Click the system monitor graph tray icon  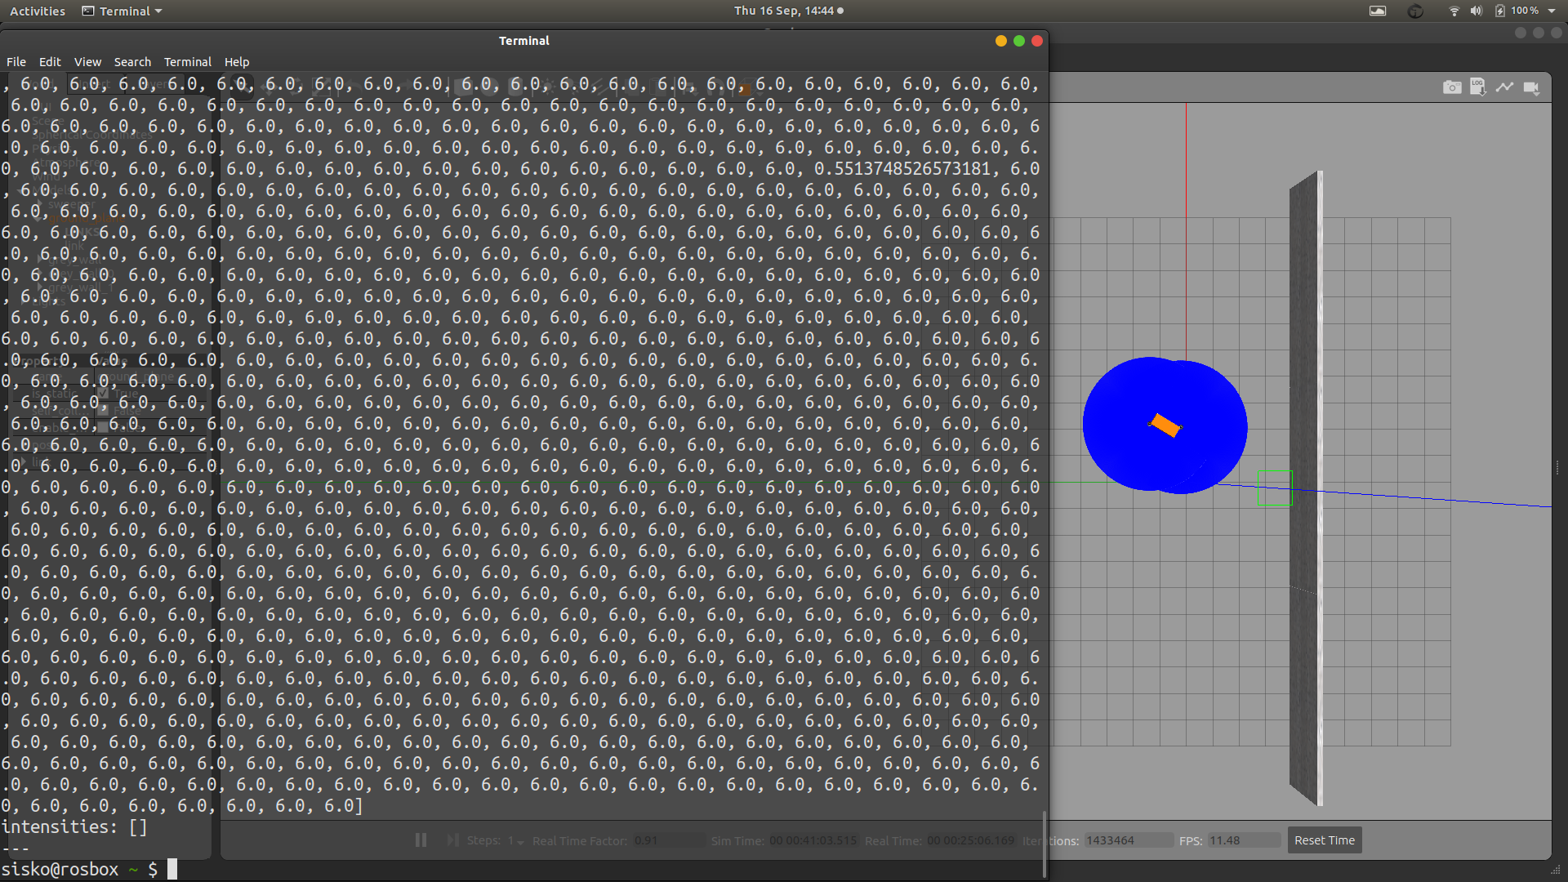click(1378, 11)
